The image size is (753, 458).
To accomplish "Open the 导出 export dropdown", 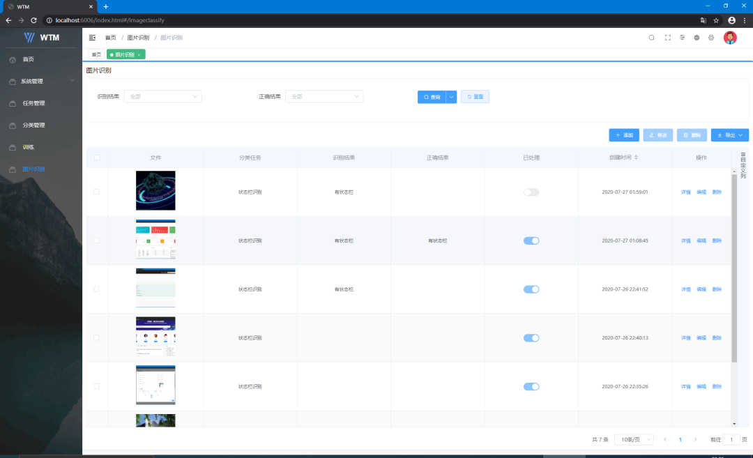I will [730, 135].
